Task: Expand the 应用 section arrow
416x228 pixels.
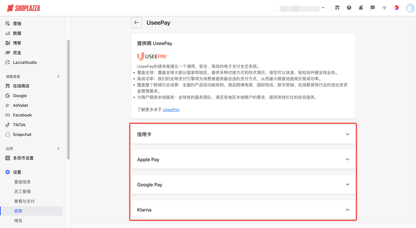Action: click(x=58, y=149)
